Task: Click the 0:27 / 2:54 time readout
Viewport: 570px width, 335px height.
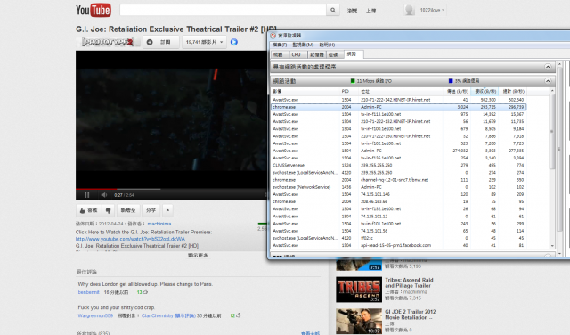Action: [124, 195]
